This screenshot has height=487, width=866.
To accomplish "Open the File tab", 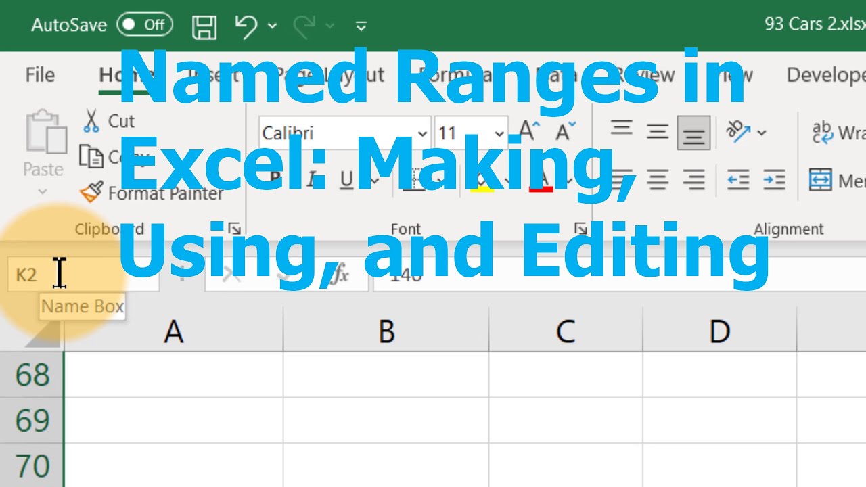I will point(40,74).
